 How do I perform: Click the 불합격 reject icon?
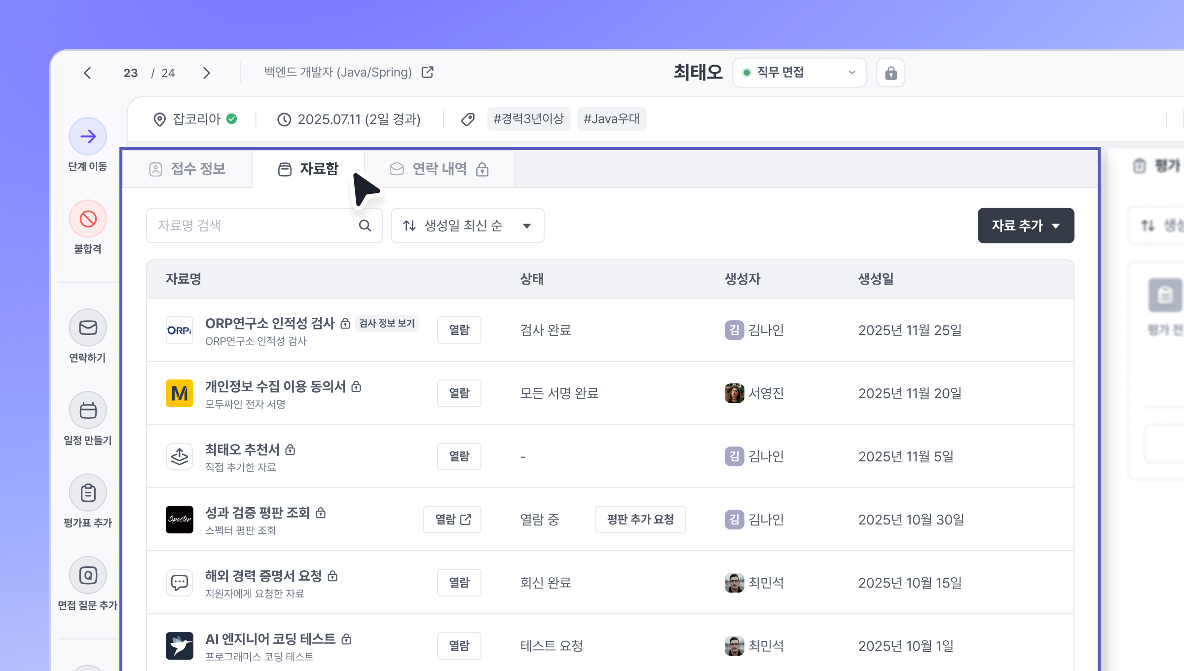pos(88,219)
